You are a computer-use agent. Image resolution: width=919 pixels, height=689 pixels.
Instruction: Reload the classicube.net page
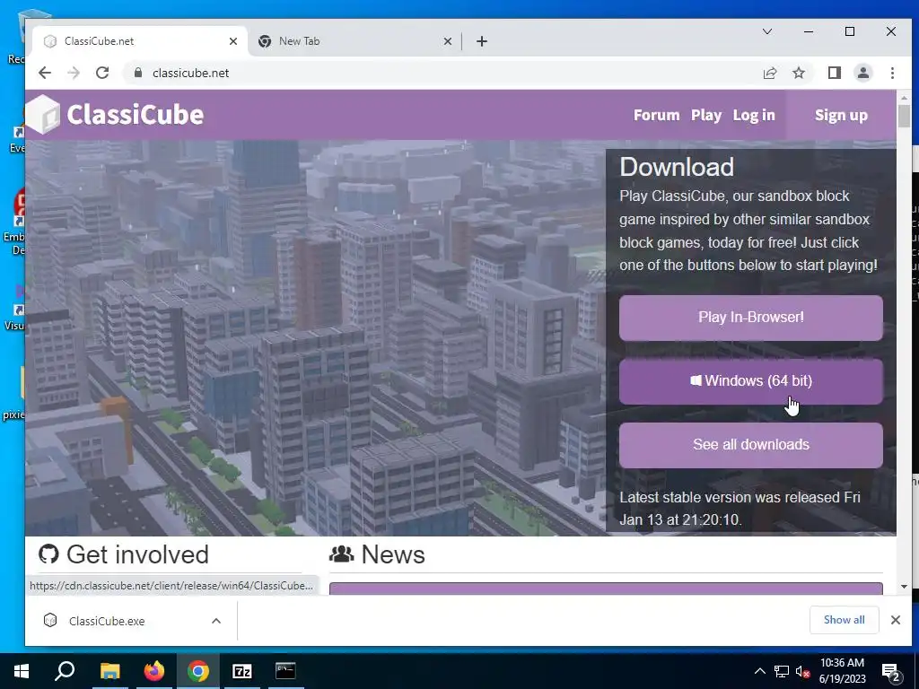click(x=102, y=73)
